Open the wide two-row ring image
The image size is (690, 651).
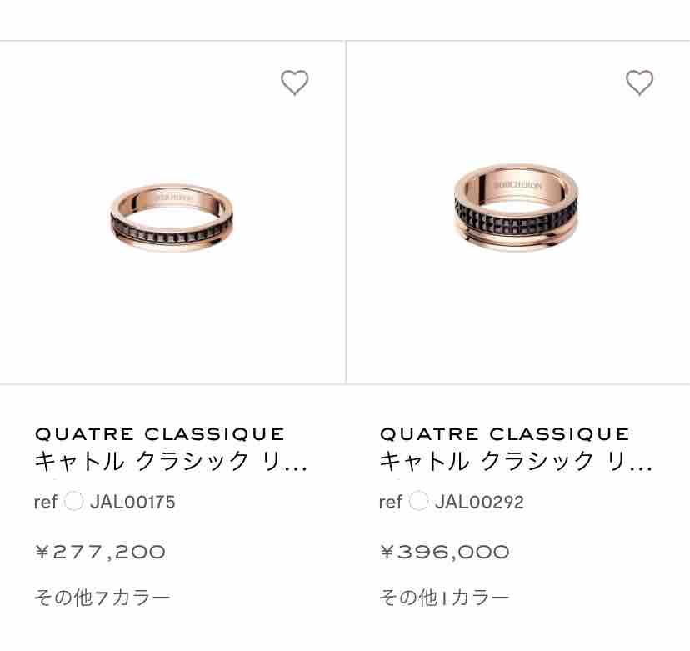pos(516,208)
